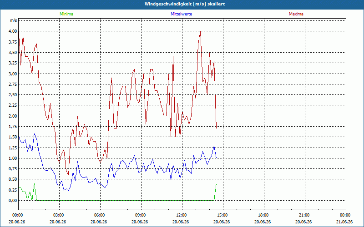Select the 12:00 time axis label
Image resolution: width=364 pixels, height=227 pixels.
tap(182, 215)
